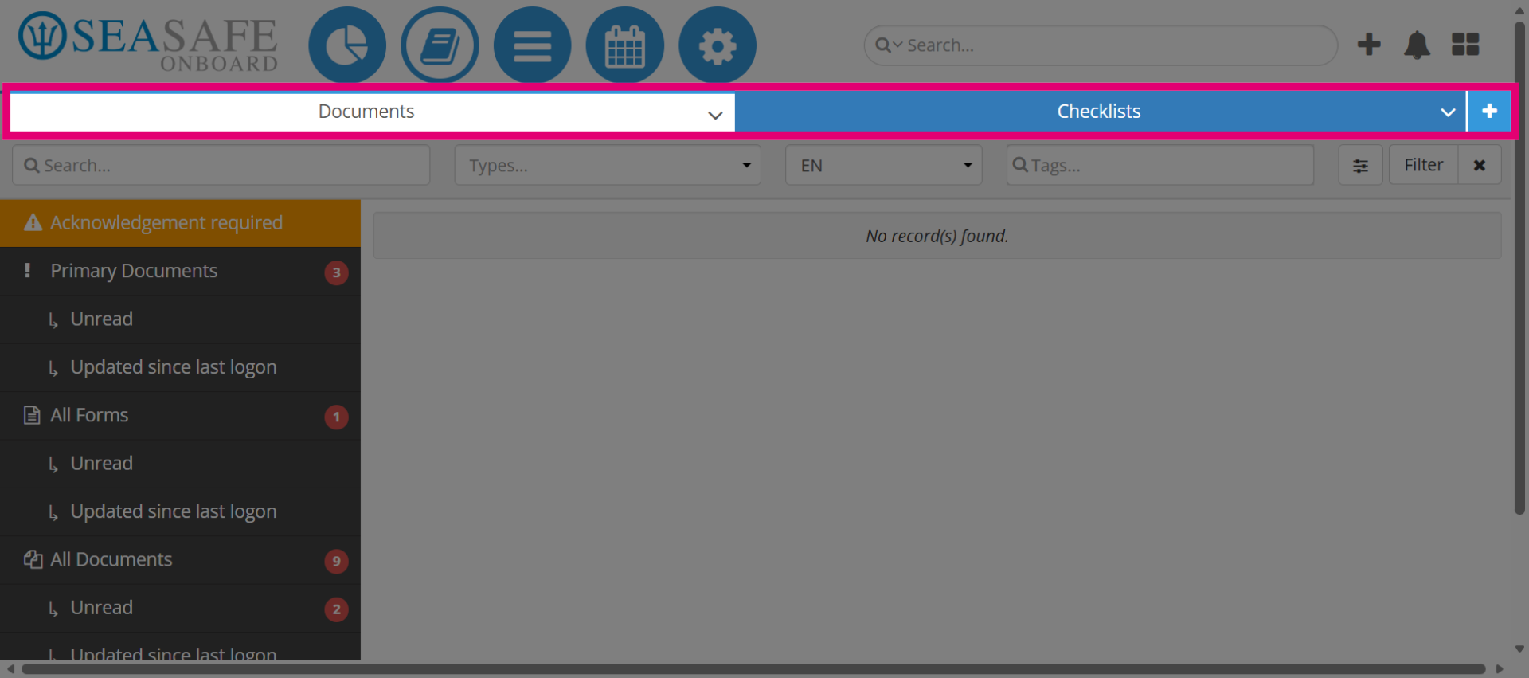Image resolution: width=1529 pixels, height=678 pixels.
Task: Open the gear settings icon
Action: 718,45
